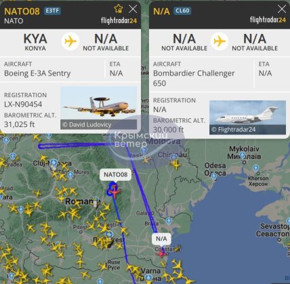
Task: Select the red N/A aircraft near Constanta
Action: click(x=161, y=254)
